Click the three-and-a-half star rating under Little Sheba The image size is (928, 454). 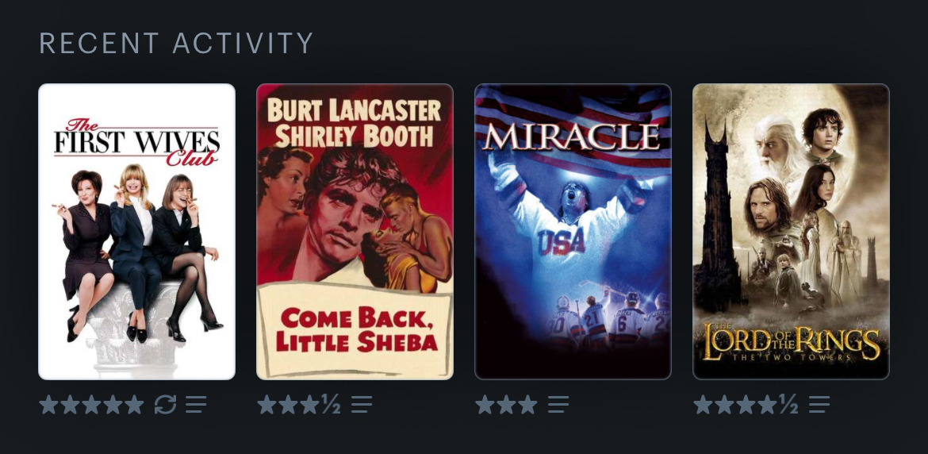[299, 405]
